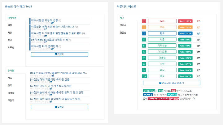Click the red rank number 1 badge
This screenshot has height=125, width=223.
(144, 21)
